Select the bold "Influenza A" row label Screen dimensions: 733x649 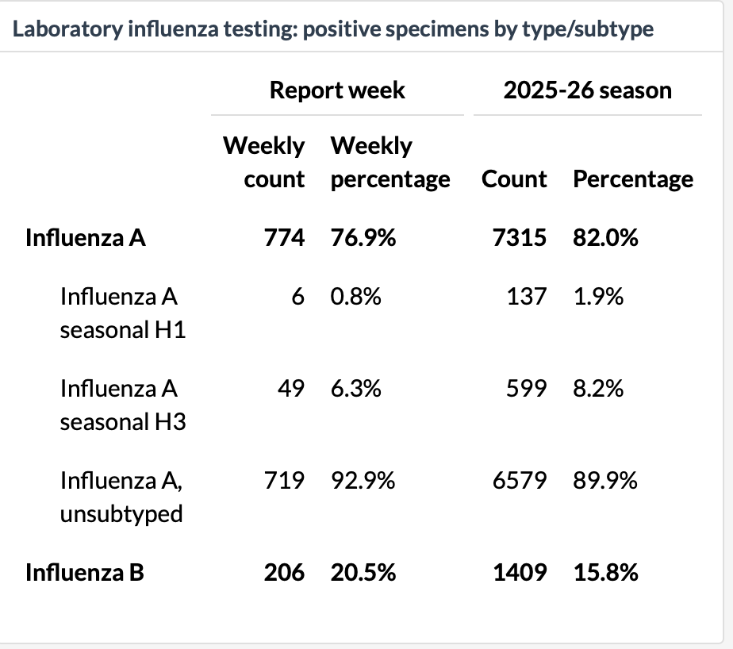pos(86,237)
